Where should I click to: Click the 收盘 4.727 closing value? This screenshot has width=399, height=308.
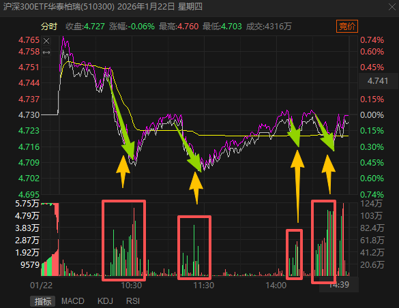click(x=85, y=27)
